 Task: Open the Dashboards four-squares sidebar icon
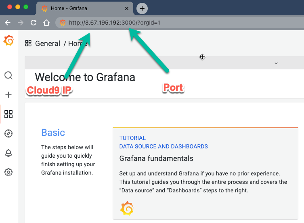[x=8, y=114]
